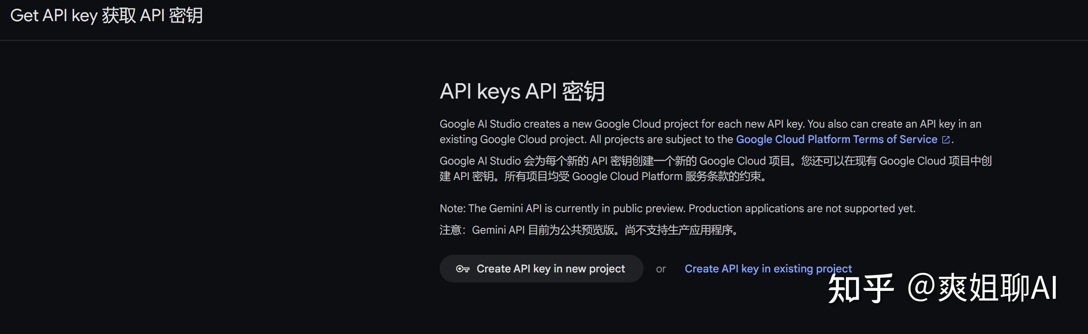Select the "获取 API 密钥" text in page title
1088x334 pixels.
152,16
